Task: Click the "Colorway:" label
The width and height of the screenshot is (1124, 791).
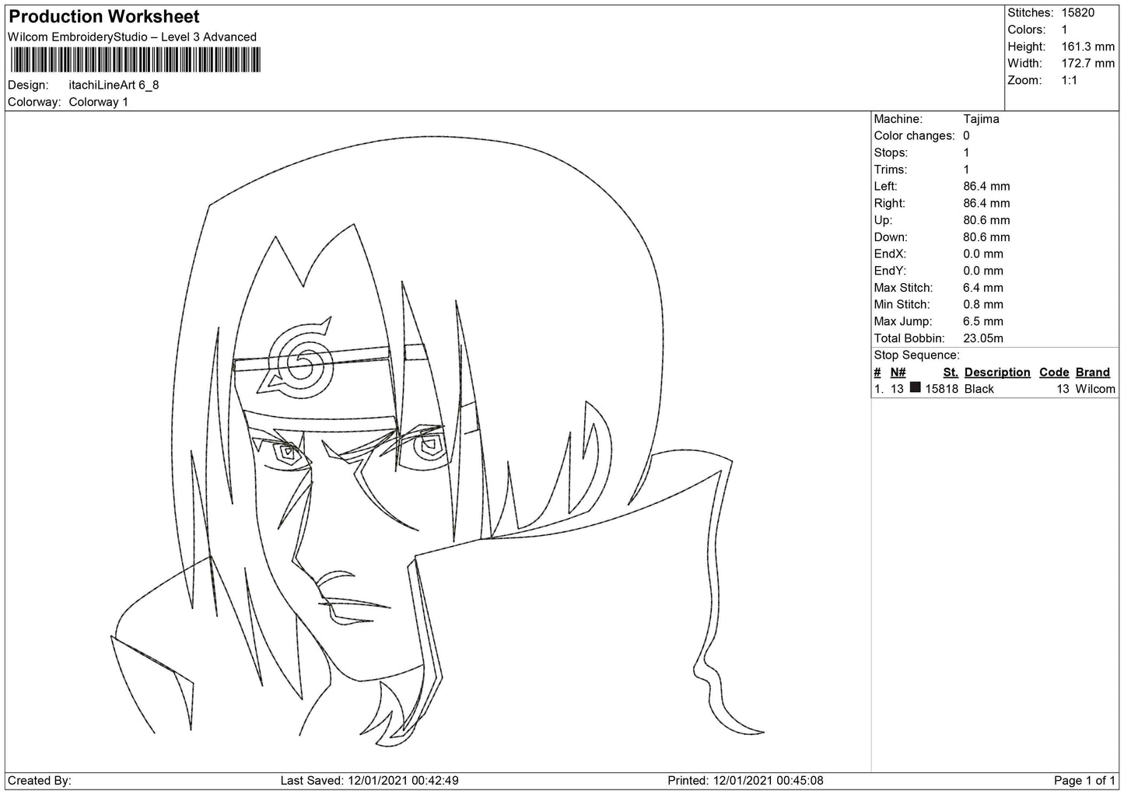Action: coord(35,102)
